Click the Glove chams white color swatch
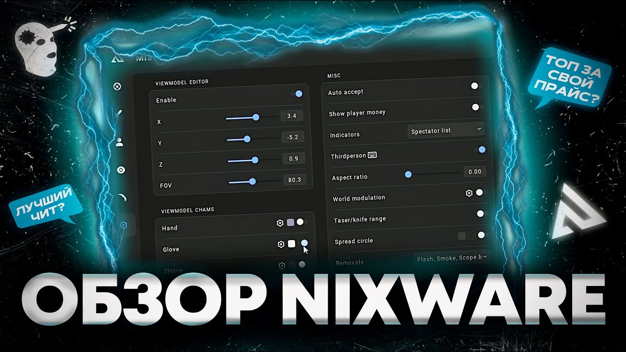 291,243
